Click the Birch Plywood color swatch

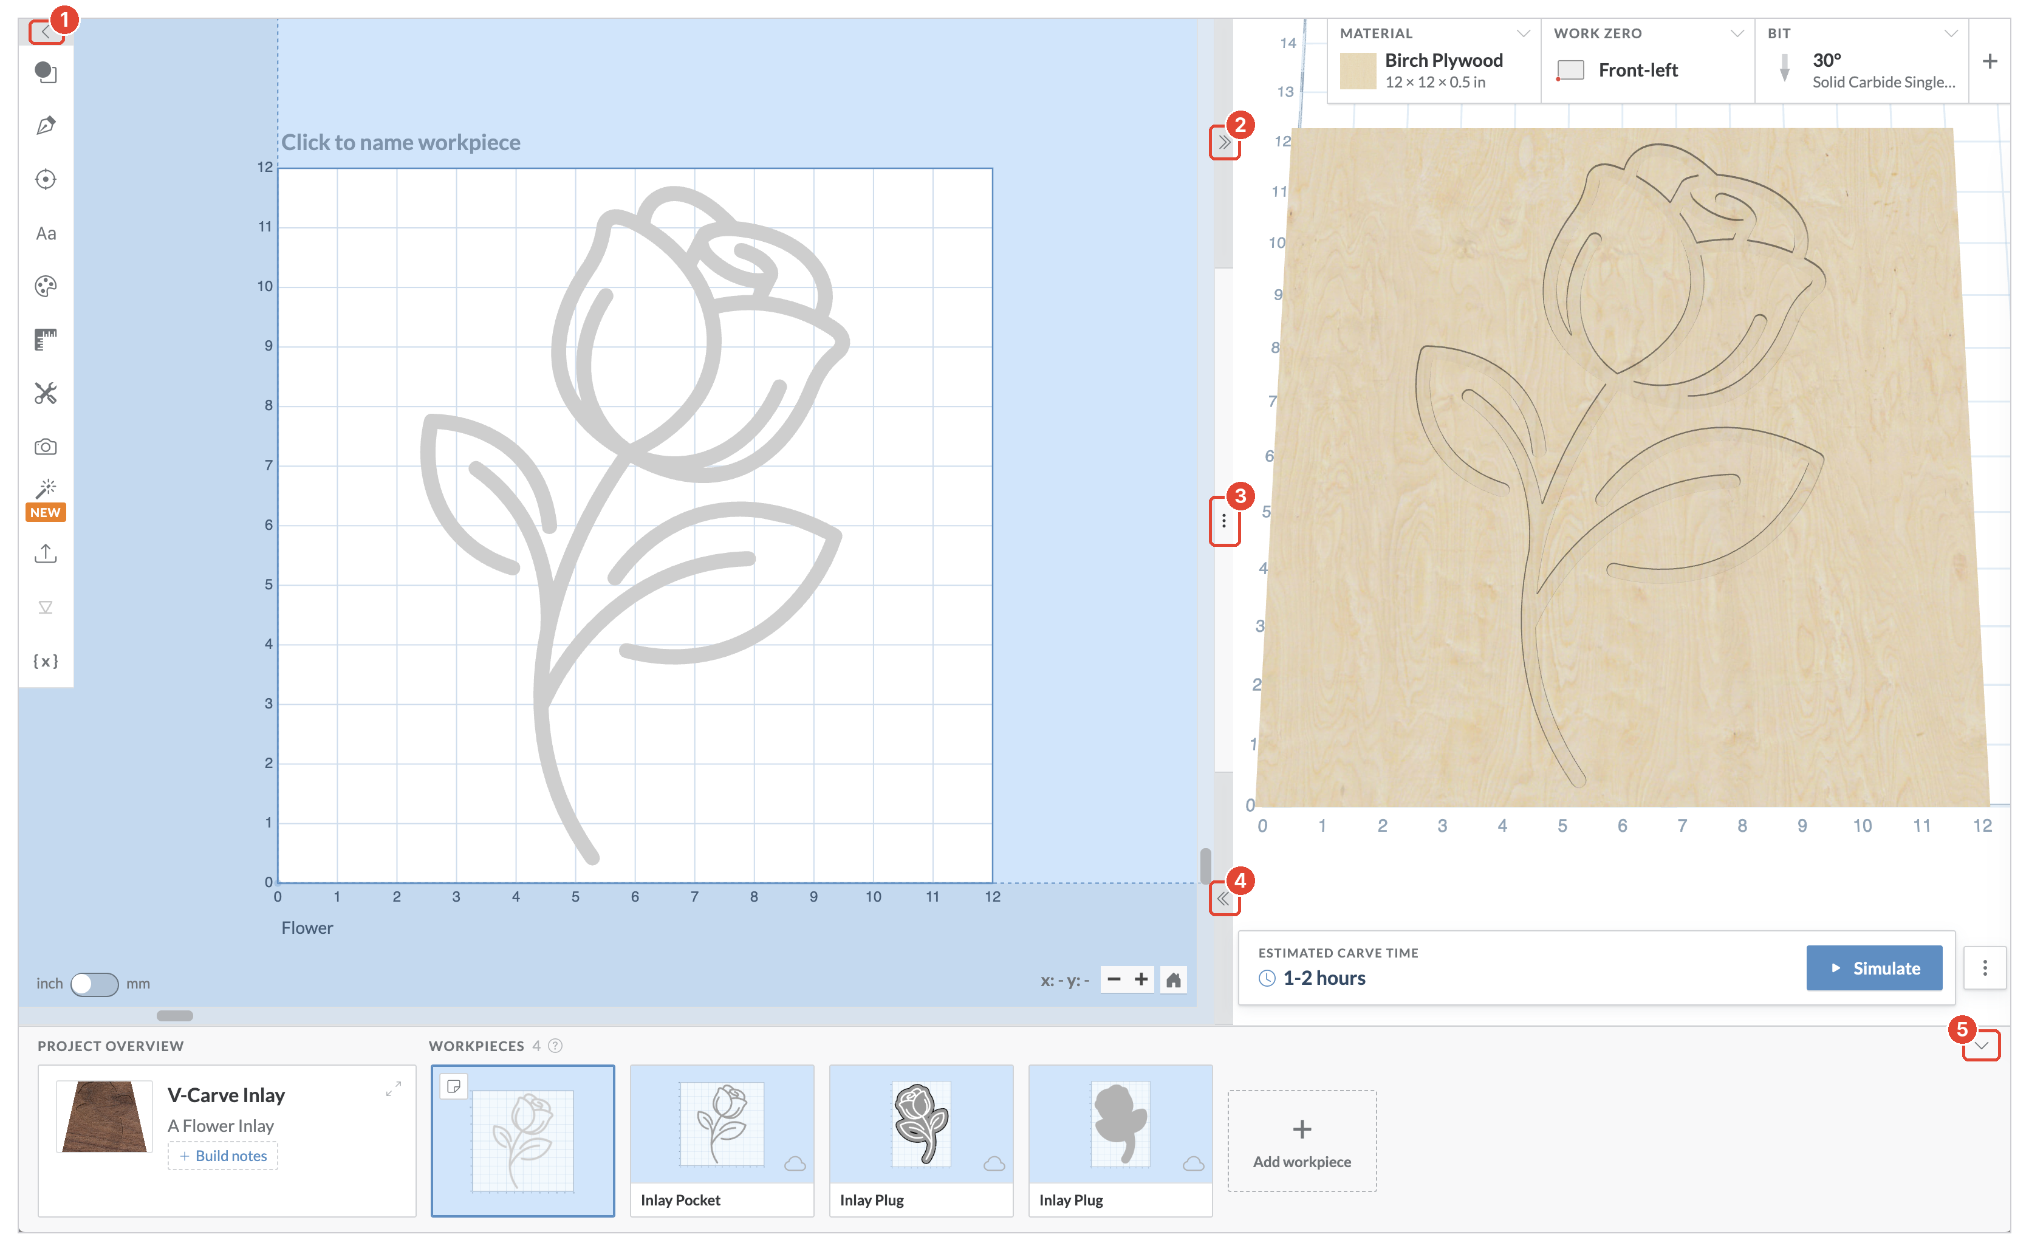point(1358,71)
